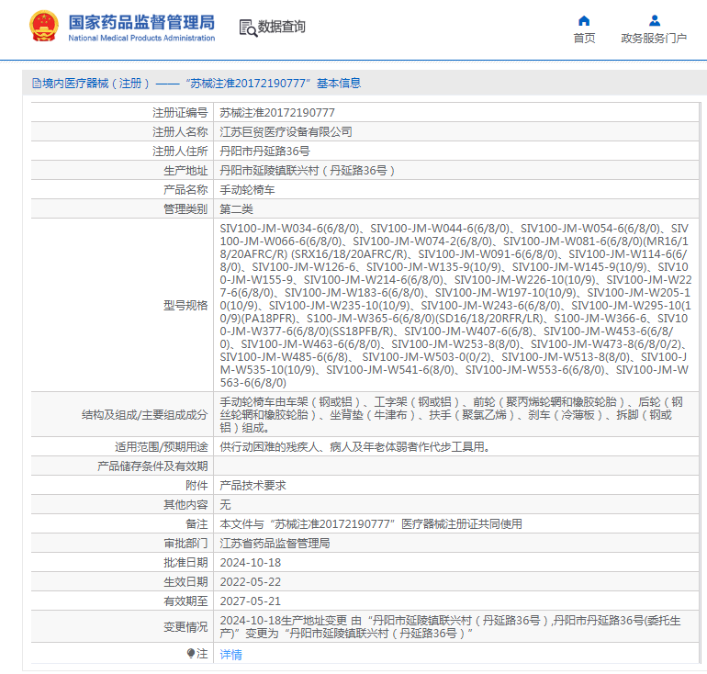The height and width of the screenshot is (674, 707).
Task: Click the 附件 row label
Action: coord(196,486)
